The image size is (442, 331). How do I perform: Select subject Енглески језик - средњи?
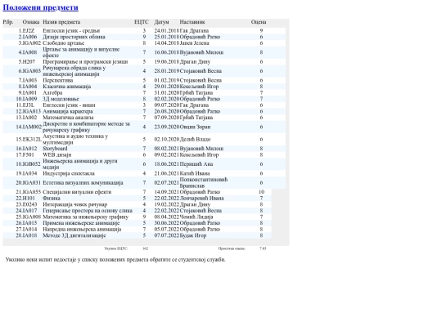click(x=71, y=31)
